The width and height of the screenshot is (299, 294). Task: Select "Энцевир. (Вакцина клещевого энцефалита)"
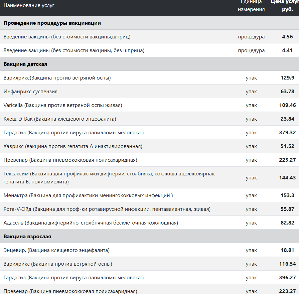coord(56,250)
